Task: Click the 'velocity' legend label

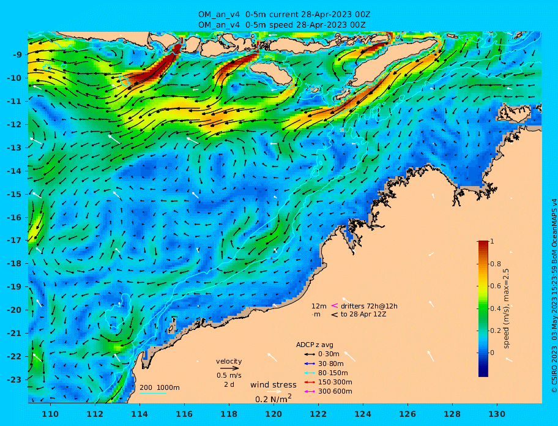Action: coord(229,361)
